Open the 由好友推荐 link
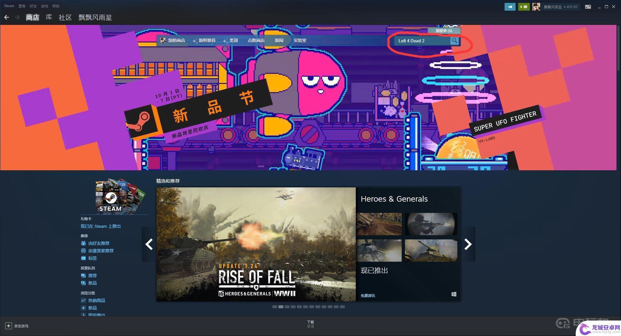Image resolution: width=621 pixels, height=336 pixels. 99,243
